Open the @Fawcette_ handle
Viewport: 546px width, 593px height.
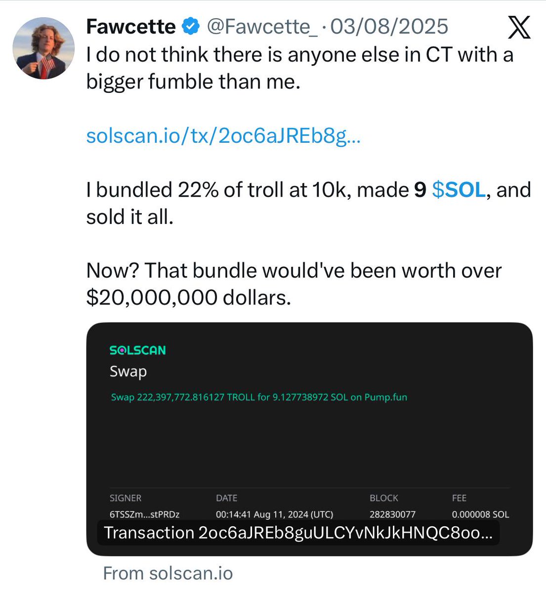click(262, 27)
